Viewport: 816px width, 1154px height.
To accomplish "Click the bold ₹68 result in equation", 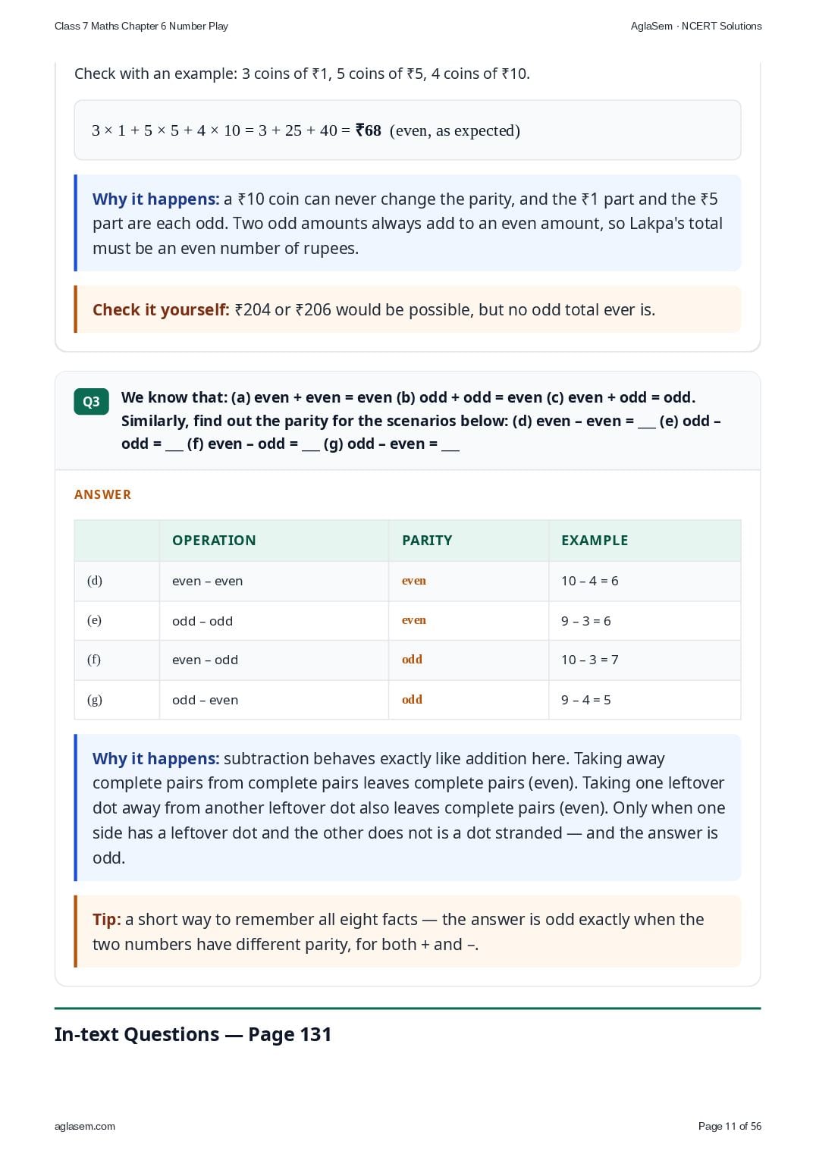I will point(369,130).
